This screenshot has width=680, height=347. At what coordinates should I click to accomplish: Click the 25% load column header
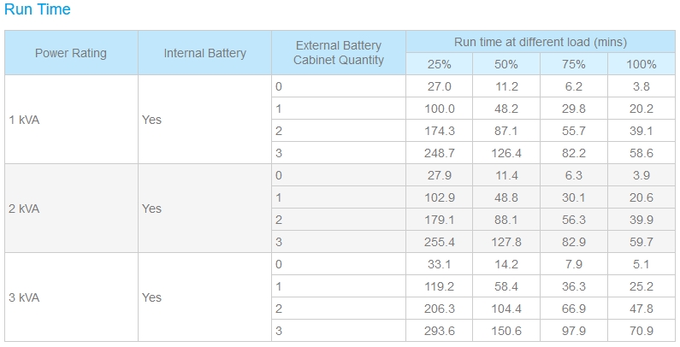coord(439,64)
